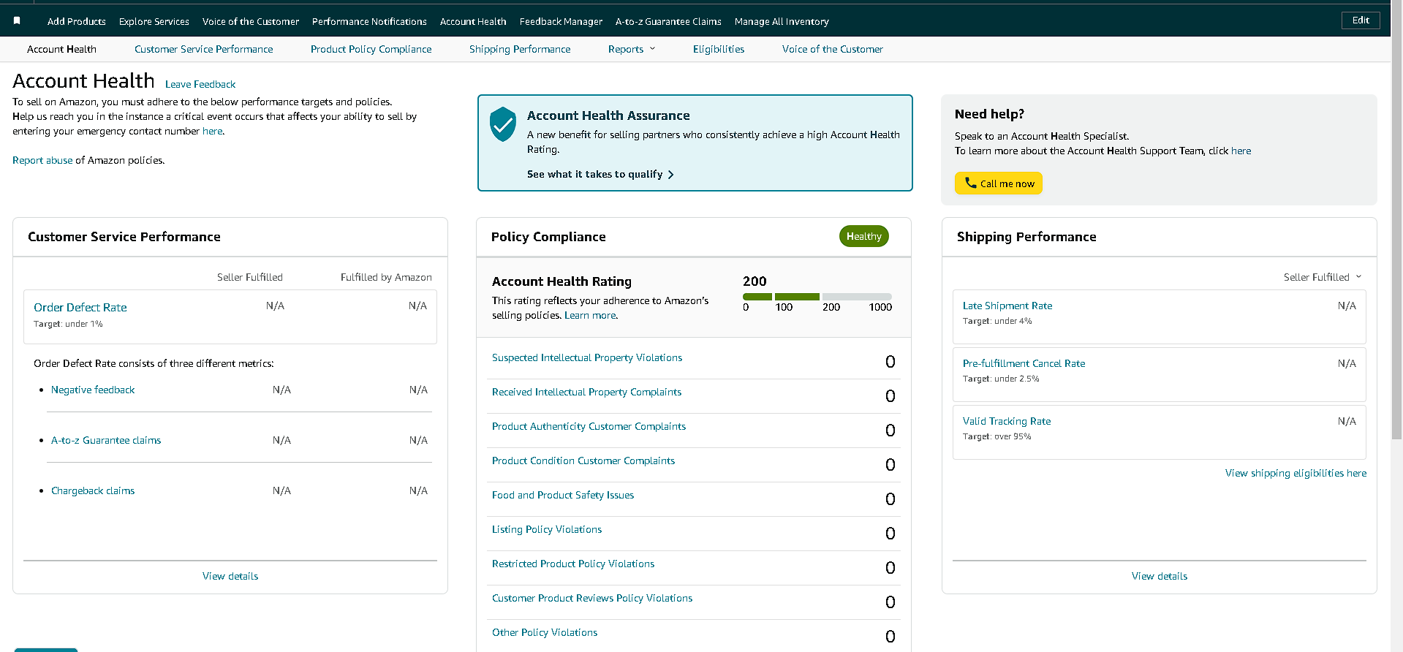Open the Late Shipment Rate link
Screen dimensions: 1403x652
click(1007, 306)
